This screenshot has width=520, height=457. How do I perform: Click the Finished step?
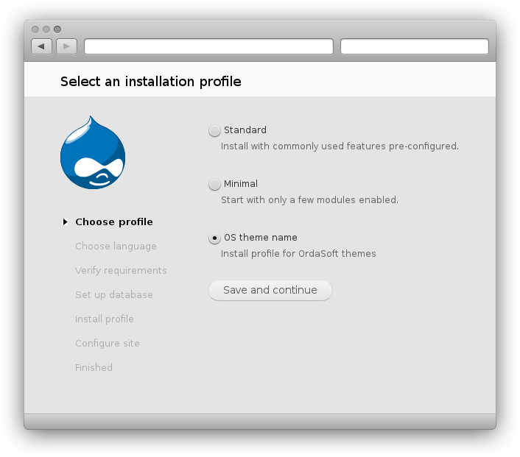click(94, 367)
